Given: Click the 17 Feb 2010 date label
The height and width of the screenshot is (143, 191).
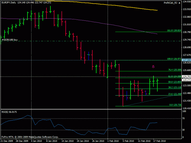Looking at the screenshot, I should pos(160,141).
